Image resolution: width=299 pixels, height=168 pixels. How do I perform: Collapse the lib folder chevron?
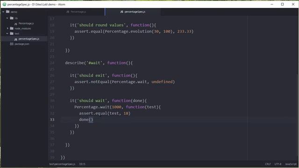[x=7, y=18]
